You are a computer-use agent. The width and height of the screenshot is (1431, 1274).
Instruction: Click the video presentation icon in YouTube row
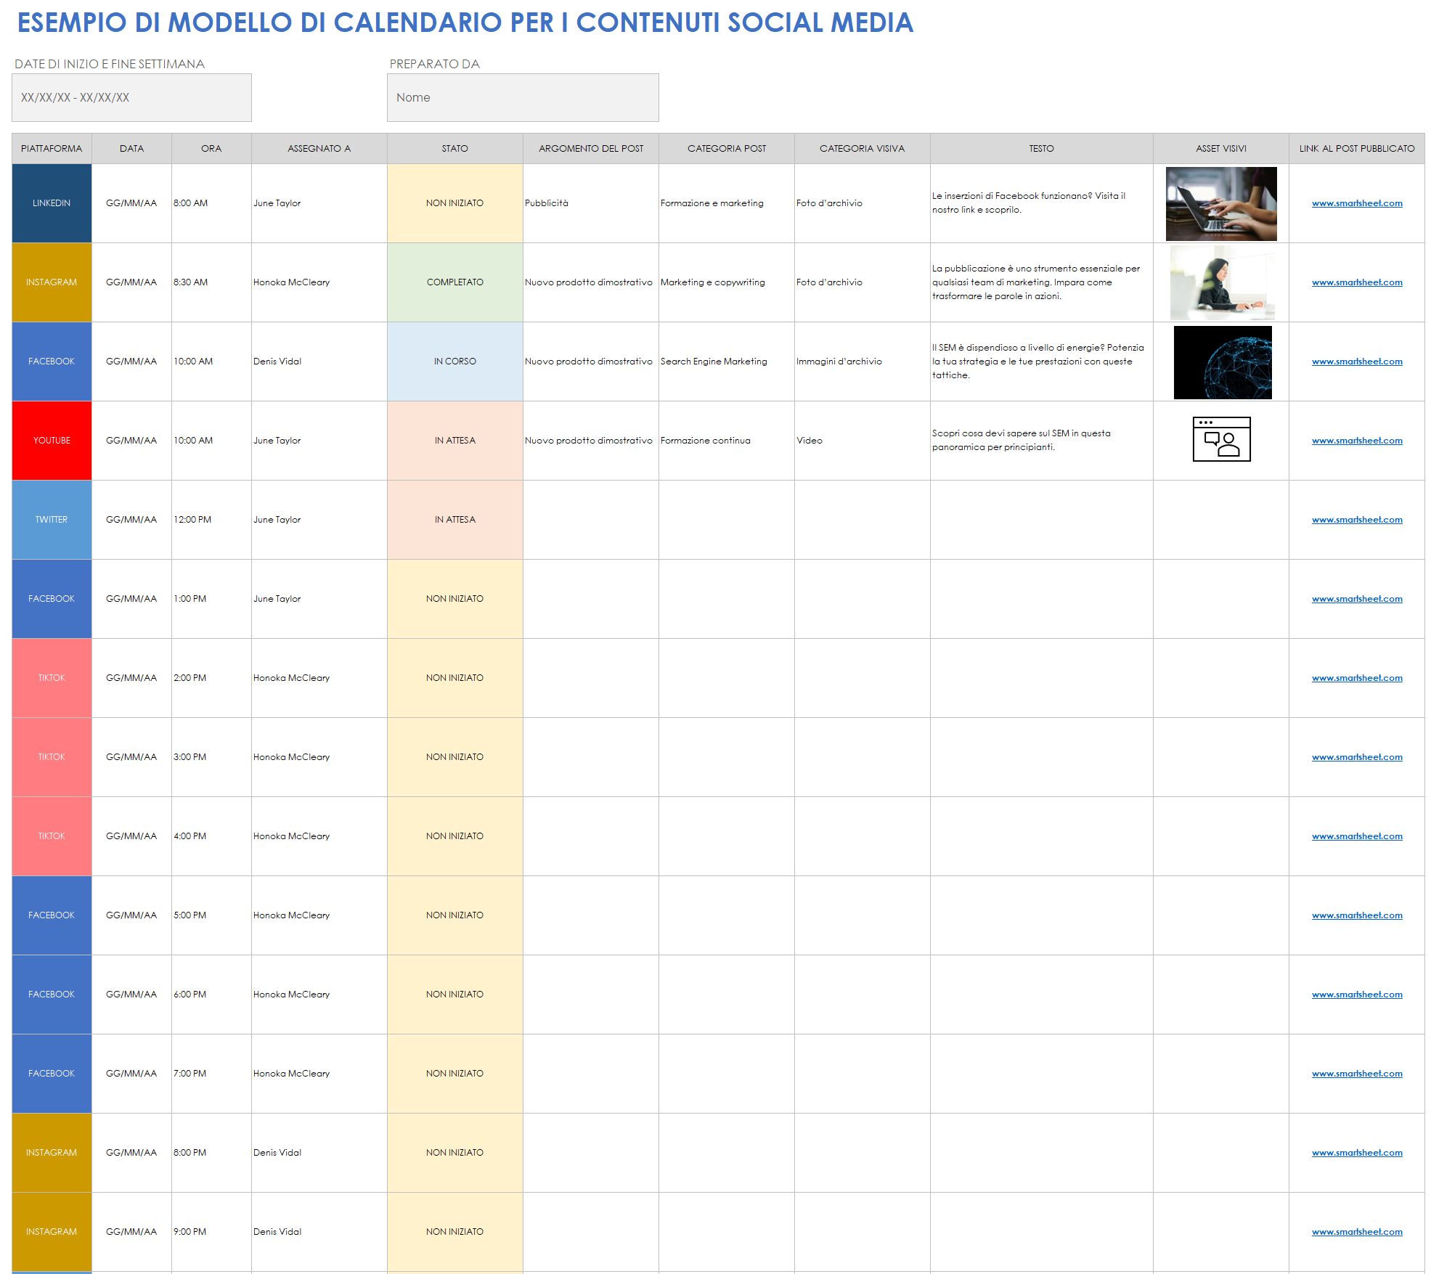1221,439
